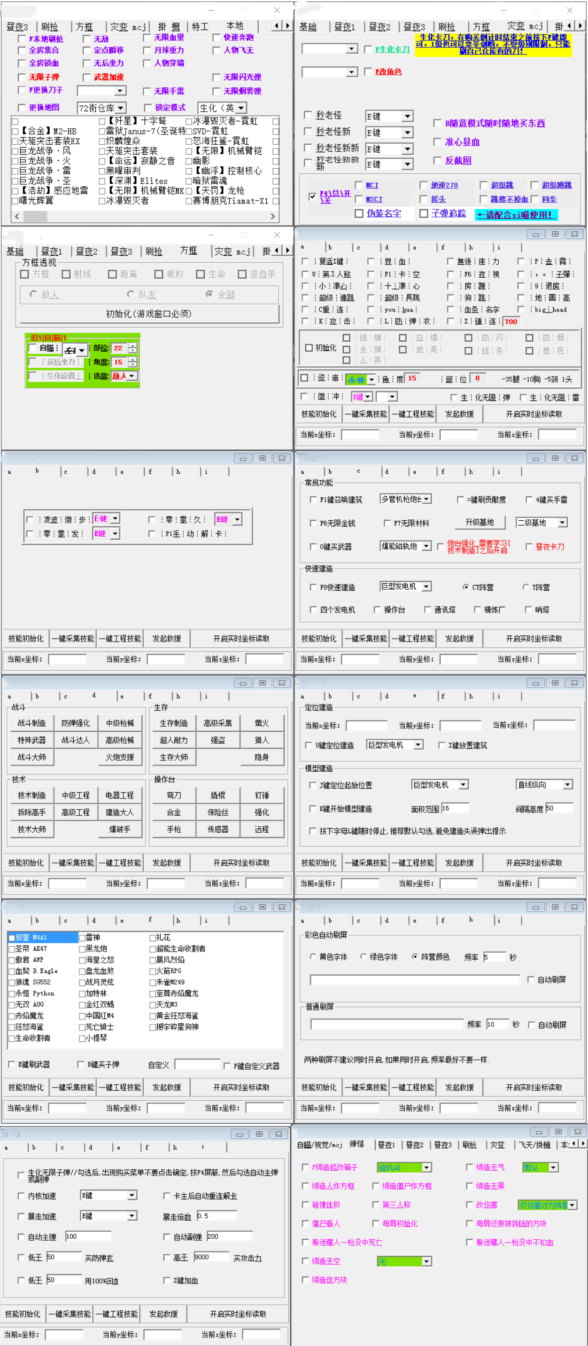This screenshot has height=1346, width=588.
Task: Click the weapon list's left scroll arrow
Action: point(17,216)
